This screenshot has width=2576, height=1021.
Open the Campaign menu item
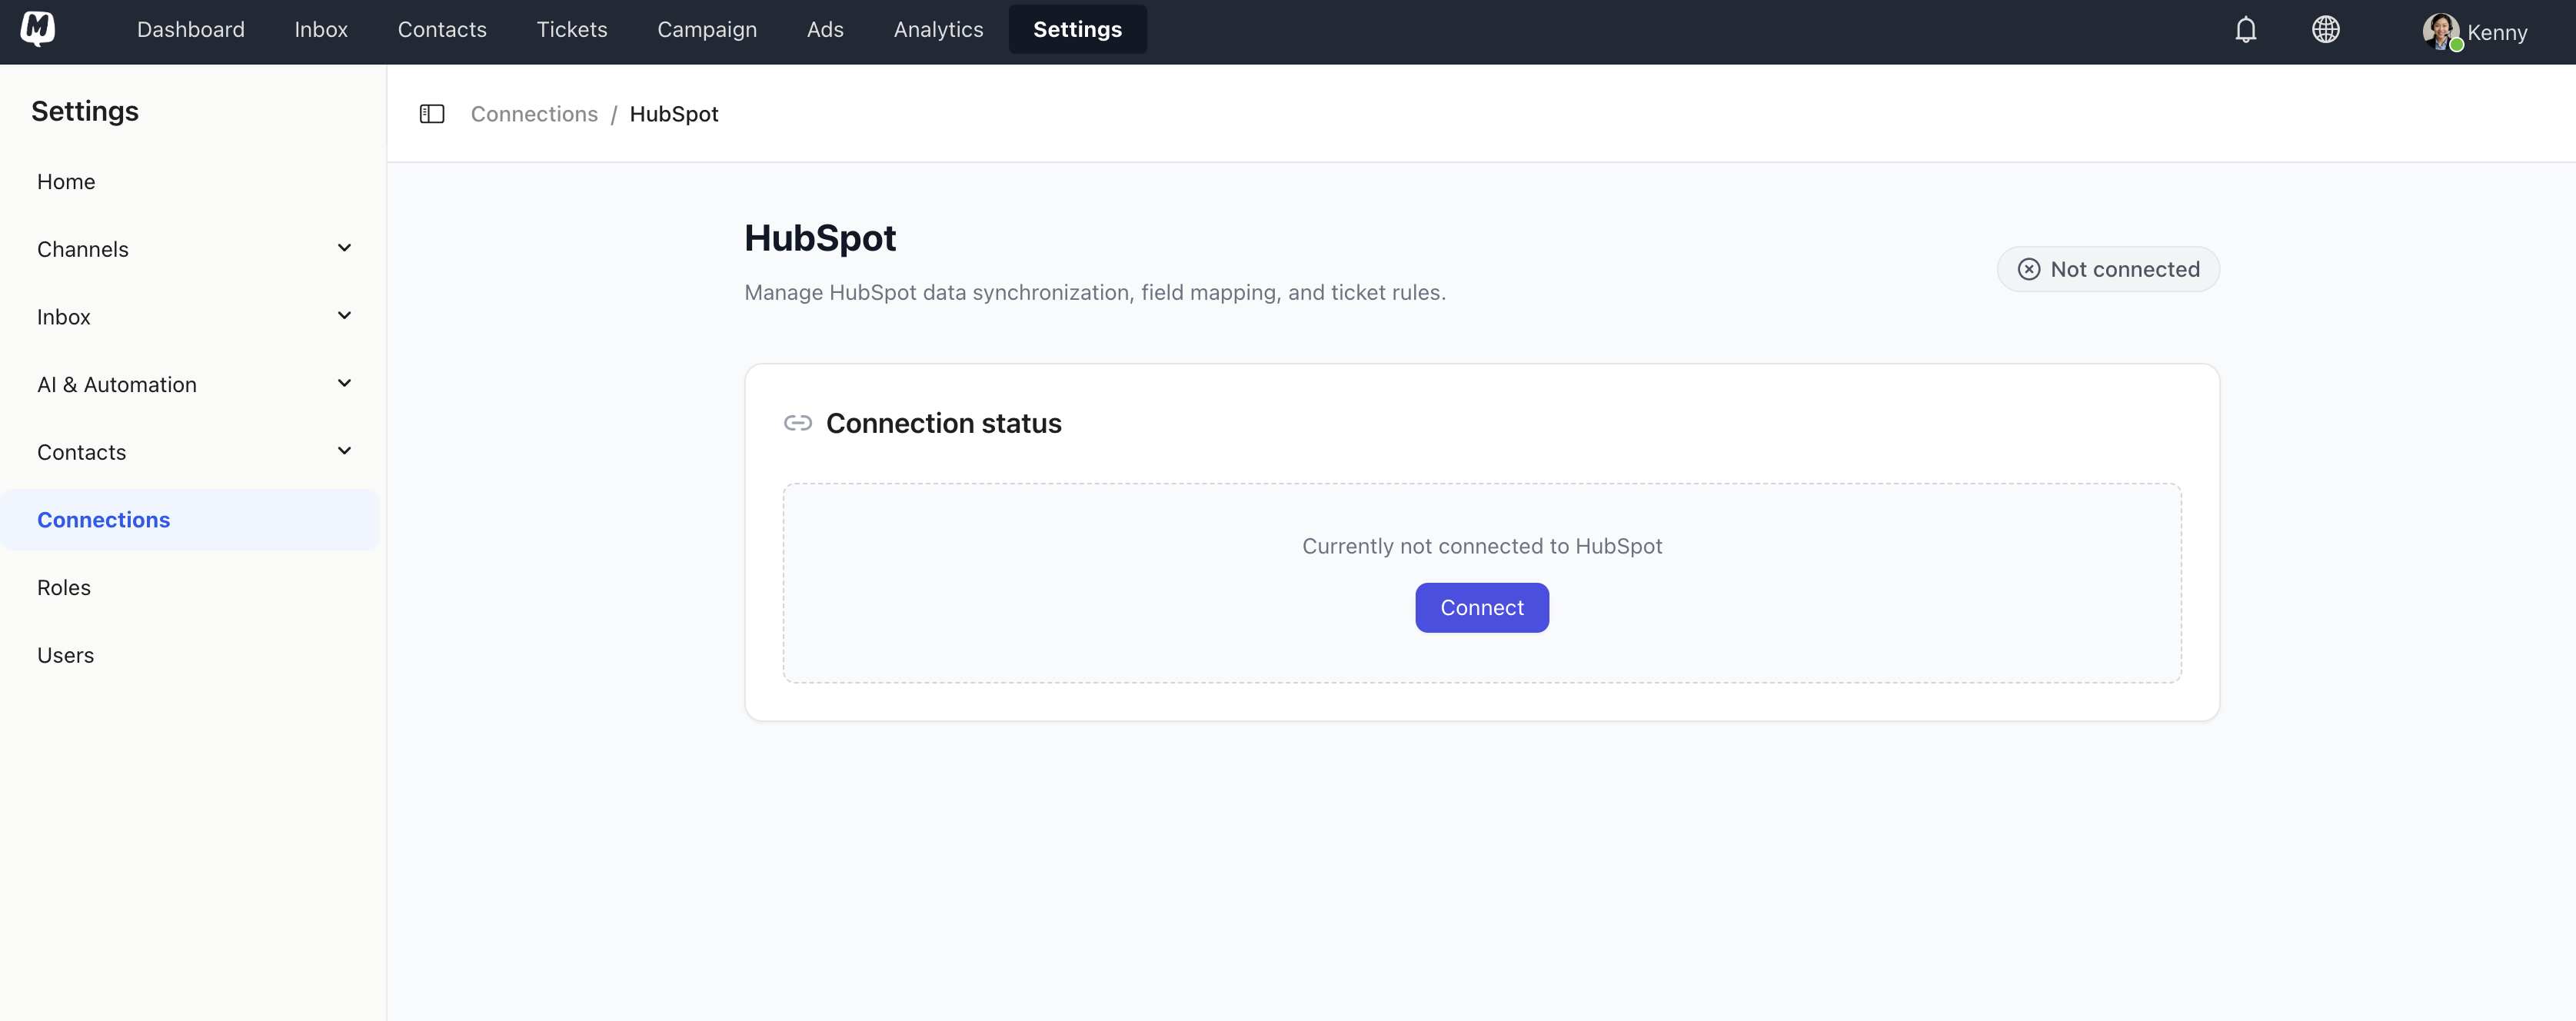click(x=707, y=29)
